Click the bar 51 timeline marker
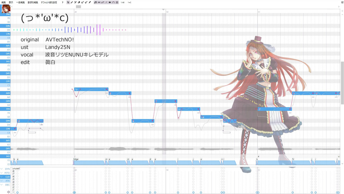Screen dimensions: 344x194 coord(259,12)
